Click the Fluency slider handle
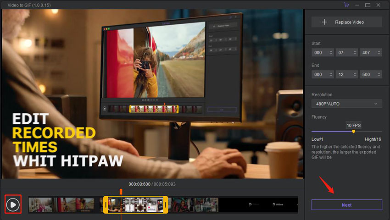Screen dimensions: 390x220 point(353,132)
